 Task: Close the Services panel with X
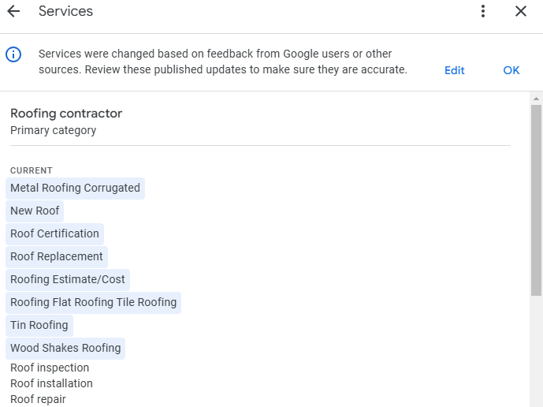520,11
